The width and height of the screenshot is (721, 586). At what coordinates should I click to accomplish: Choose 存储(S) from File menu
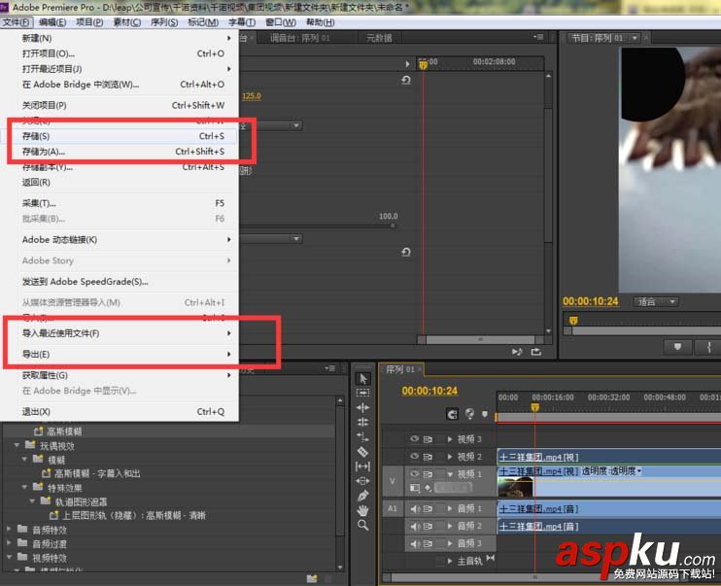click(x=120, y=136)
